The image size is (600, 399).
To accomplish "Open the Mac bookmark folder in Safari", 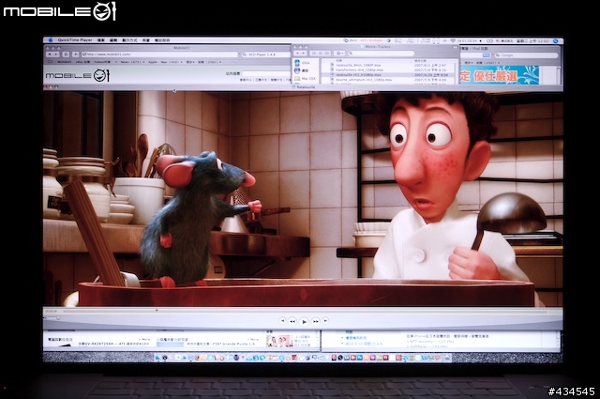I will [x=172, y=62].
